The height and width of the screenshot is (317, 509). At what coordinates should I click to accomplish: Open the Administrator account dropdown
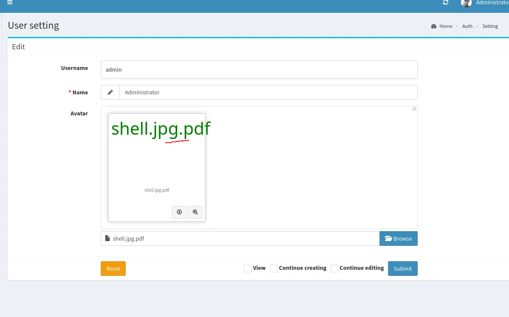coord(492,3)
